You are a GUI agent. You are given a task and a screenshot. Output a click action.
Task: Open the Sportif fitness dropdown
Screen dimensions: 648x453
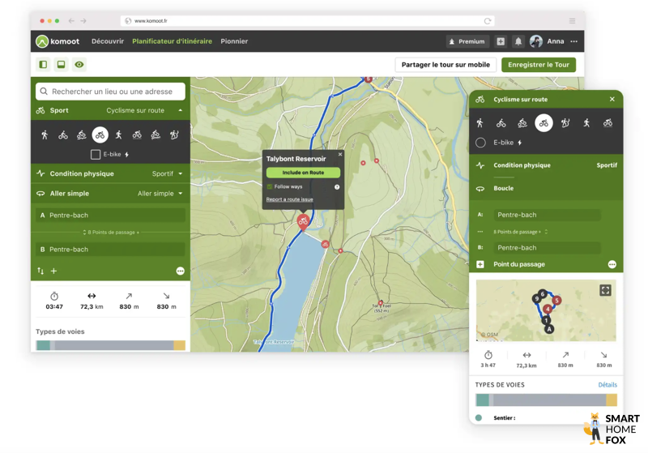click(168, 173)
